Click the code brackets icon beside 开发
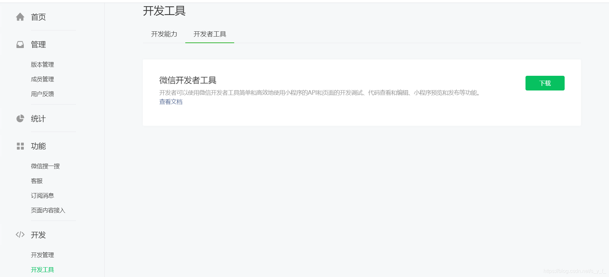The image size is (609, 277). [x=20, y=235]
